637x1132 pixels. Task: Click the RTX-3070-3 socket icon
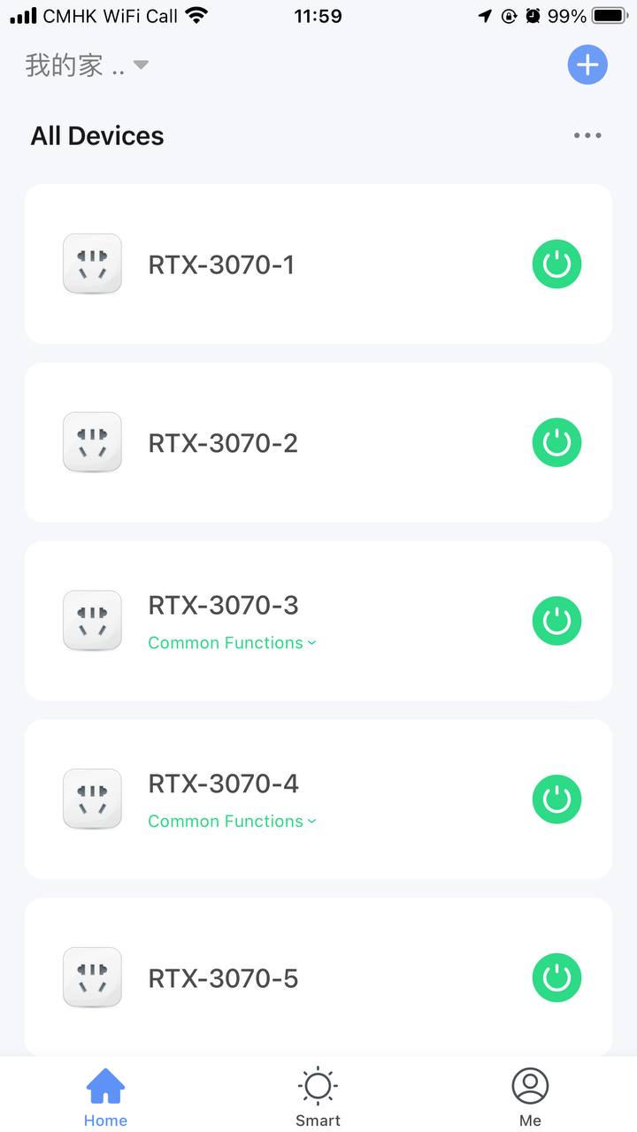coord(92,621)
